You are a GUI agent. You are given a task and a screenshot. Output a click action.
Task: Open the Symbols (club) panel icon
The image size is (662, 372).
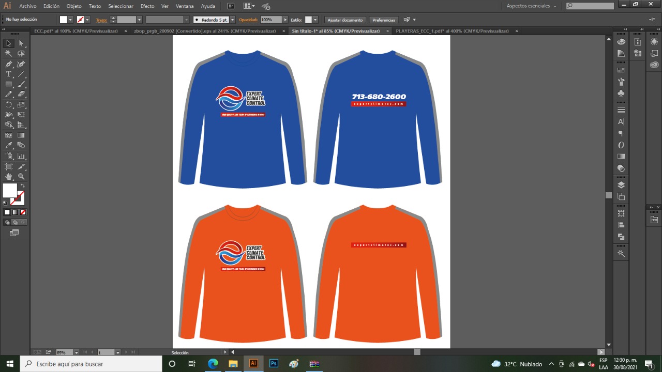pos(621,94)
